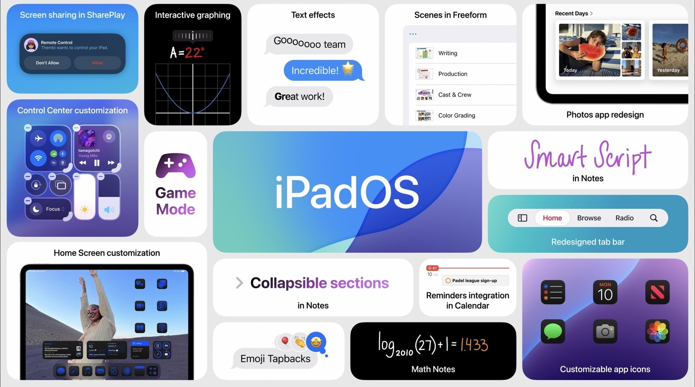Select the Search icon in tab bar
The height and width of the screenshot is (387, 695).
(x=655, y=218)
